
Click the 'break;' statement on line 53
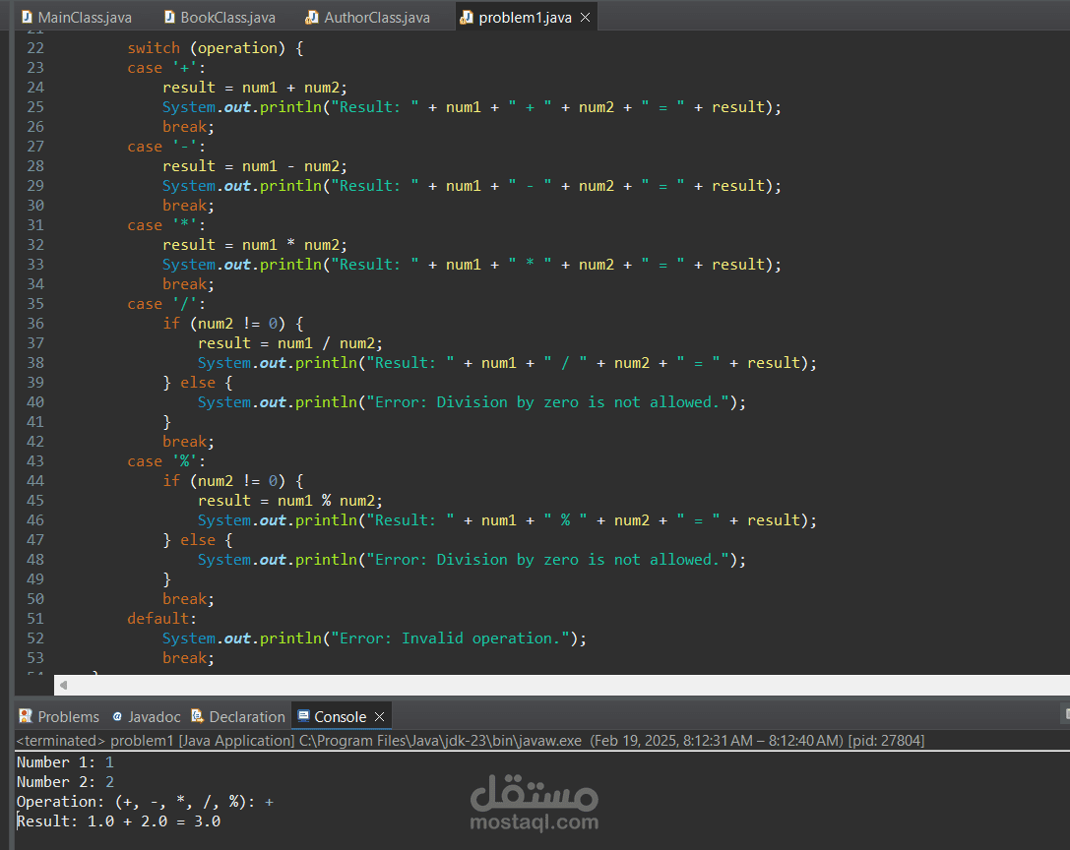[188, 658]
